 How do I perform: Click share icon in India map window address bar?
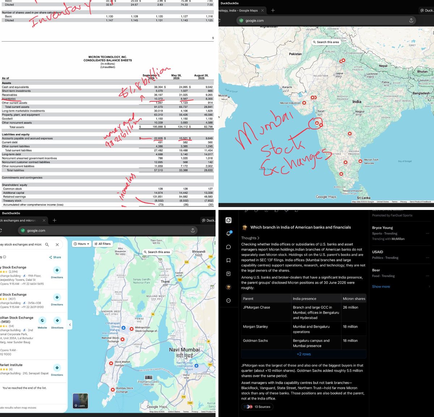tap(411, 20)
